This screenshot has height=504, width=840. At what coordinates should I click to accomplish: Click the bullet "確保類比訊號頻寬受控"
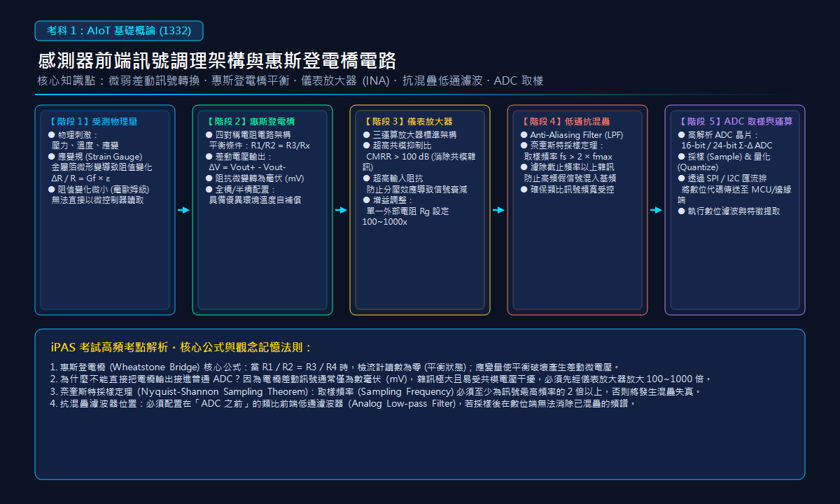click(567, 189)
